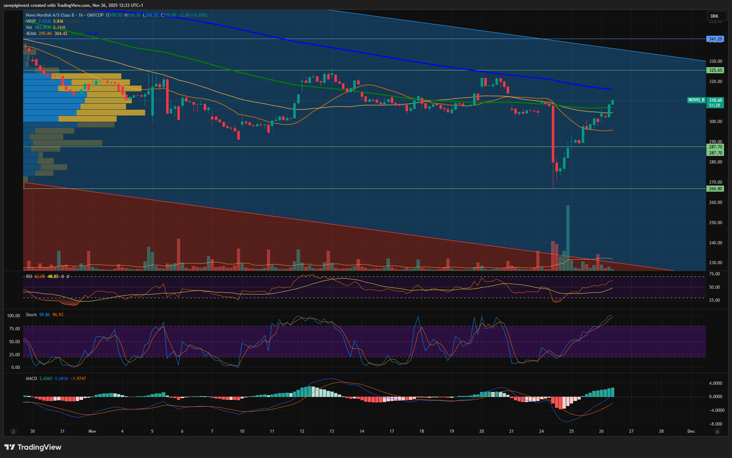The height and width of the screenshot is (458, 732).
Task: Click the 24 date marker on time axis
Action: (x=541, y=431)
